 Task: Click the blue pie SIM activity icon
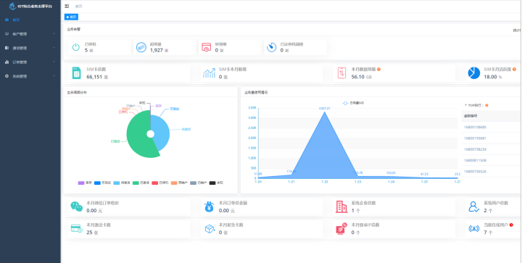pos(474,73)
